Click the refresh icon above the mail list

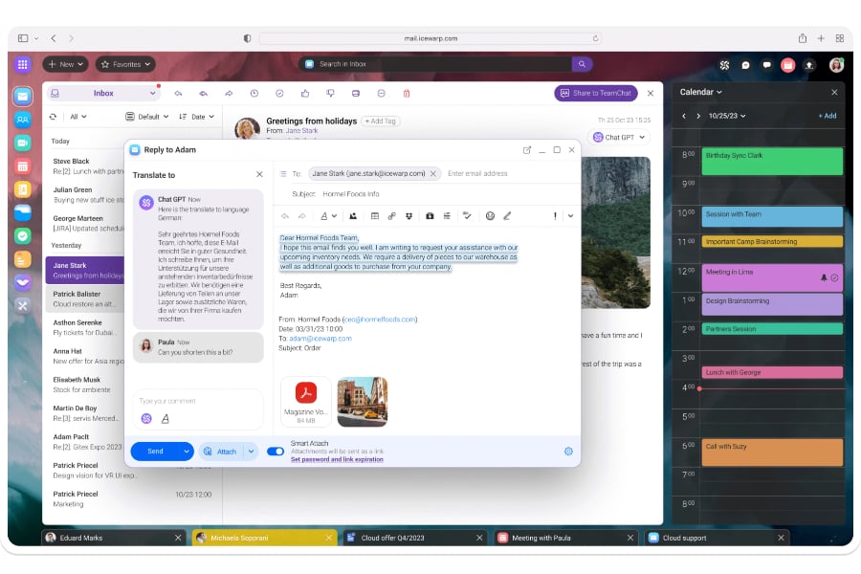click(x=53, y=117)
